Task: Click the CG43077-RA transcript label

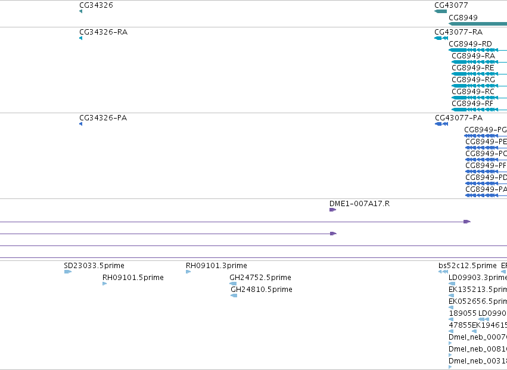Action: pos(459,32)
